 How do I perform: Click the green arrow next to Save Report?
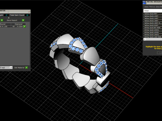pyautogui.click(x=23, y=20)
